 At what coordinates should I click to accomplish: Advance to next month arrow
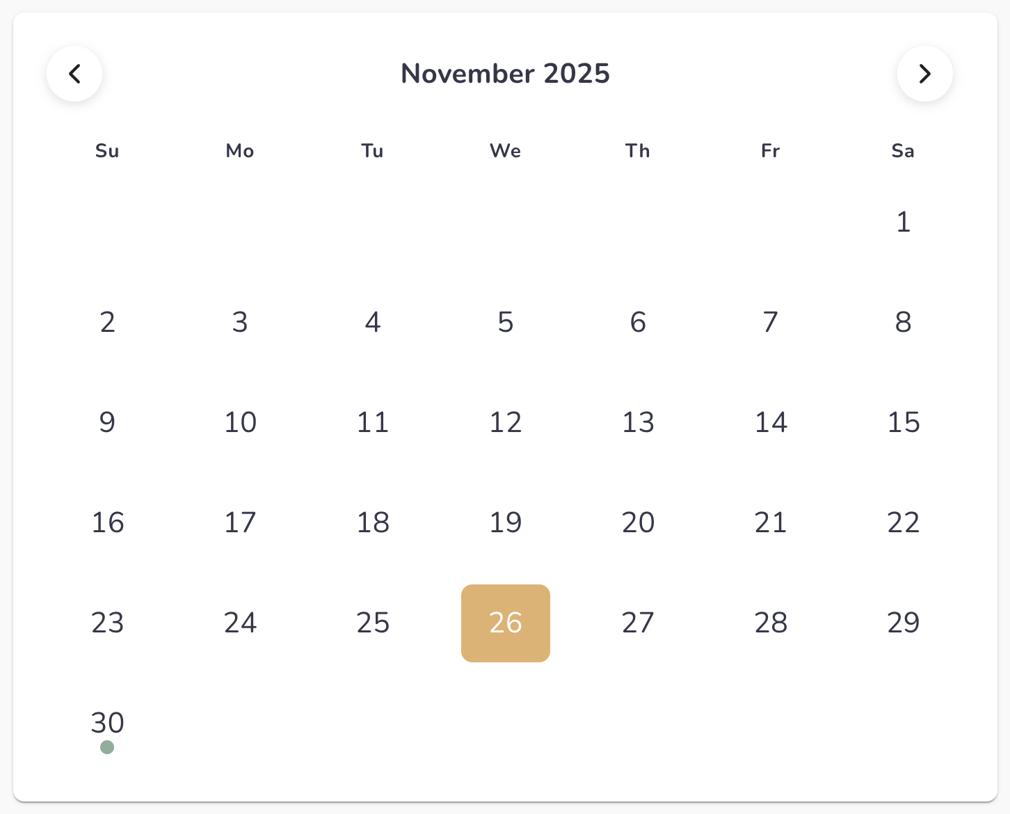coord(925,74)
